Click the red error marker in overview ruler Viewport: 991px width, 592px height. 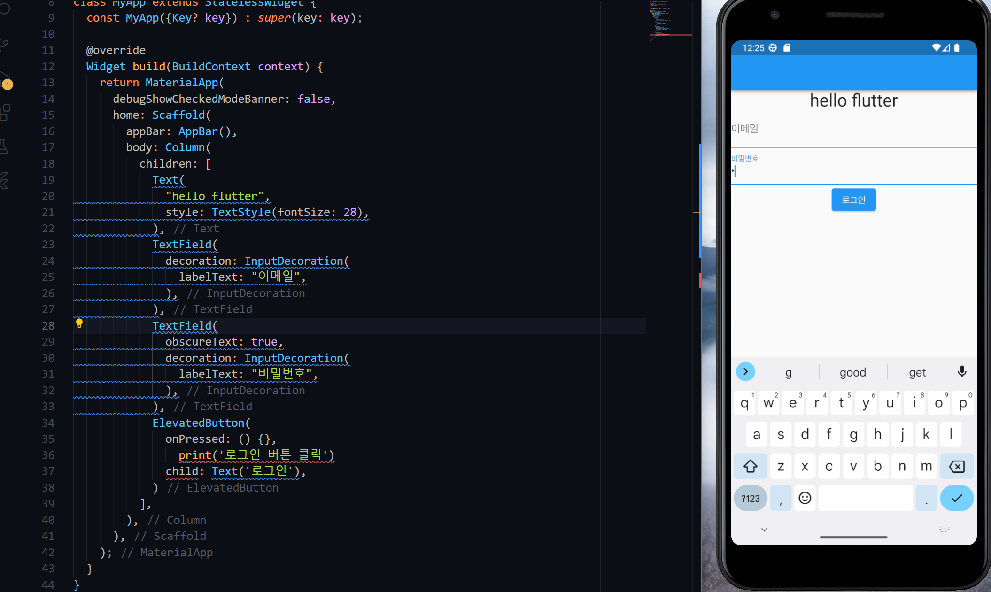point(700,281)
